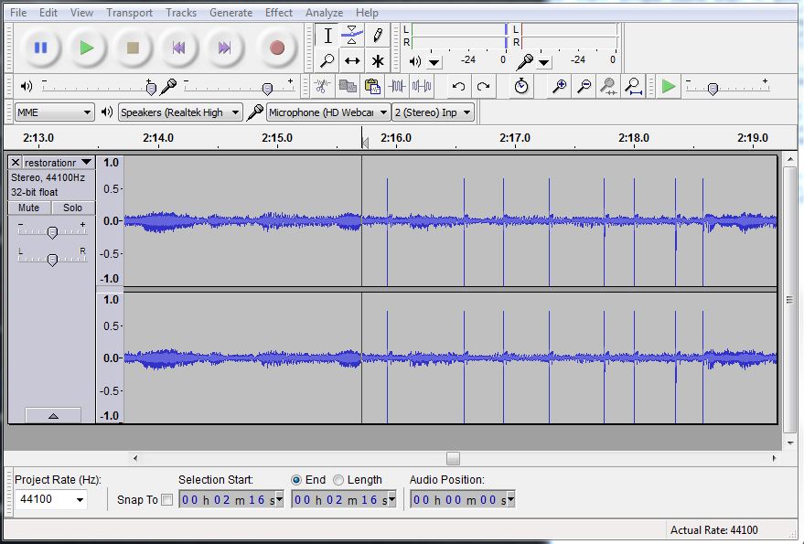Open the Selection Start time format dropdown

[x=280, y=499]
